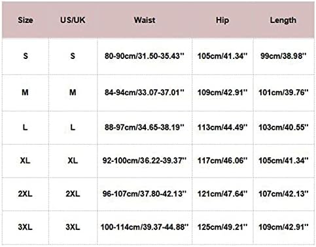Viewport: 316px width, 247px height.
Task: Click the 3XL size row label
Action: coord(26,227)
